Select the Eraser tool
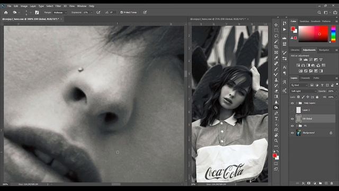The width and height of the screenshot is (339, 191). (x=276, y=91)
